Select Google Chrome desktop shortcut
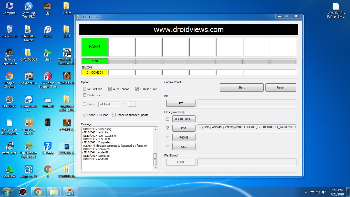The width and height of the screenshot is (350, 197). (9, 80)
